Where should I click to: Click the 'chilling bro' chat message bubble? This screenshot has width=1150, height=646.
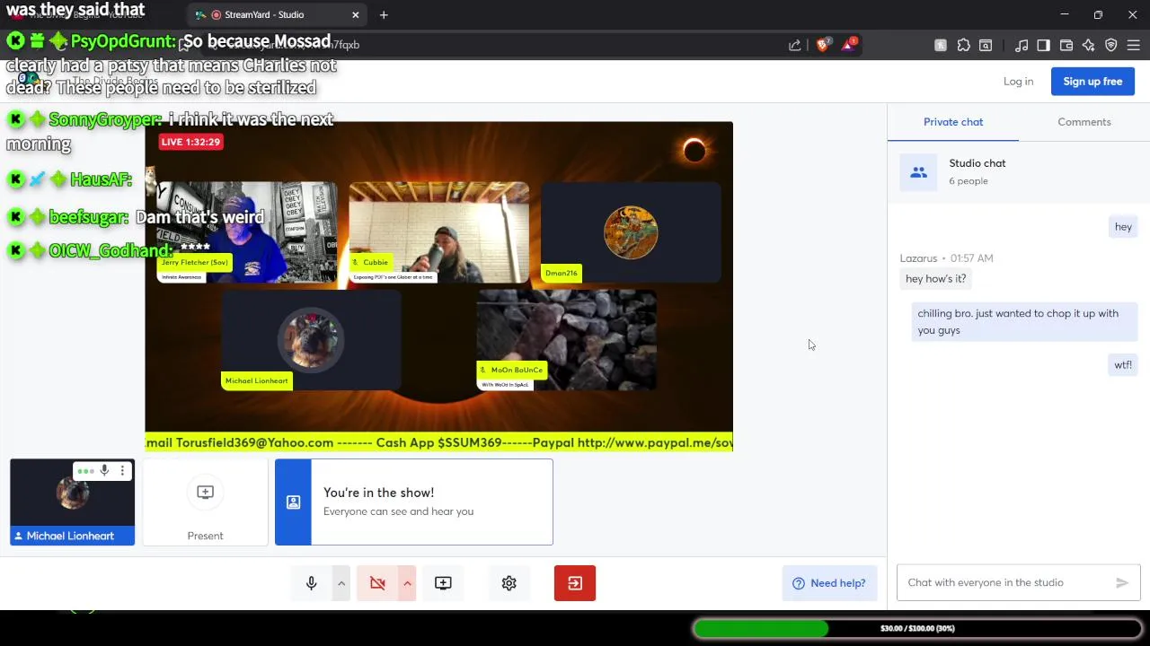[1024, 321]
